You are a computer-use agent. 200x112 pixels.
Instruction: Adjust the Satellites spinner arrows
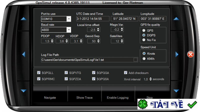pos(122,41)
